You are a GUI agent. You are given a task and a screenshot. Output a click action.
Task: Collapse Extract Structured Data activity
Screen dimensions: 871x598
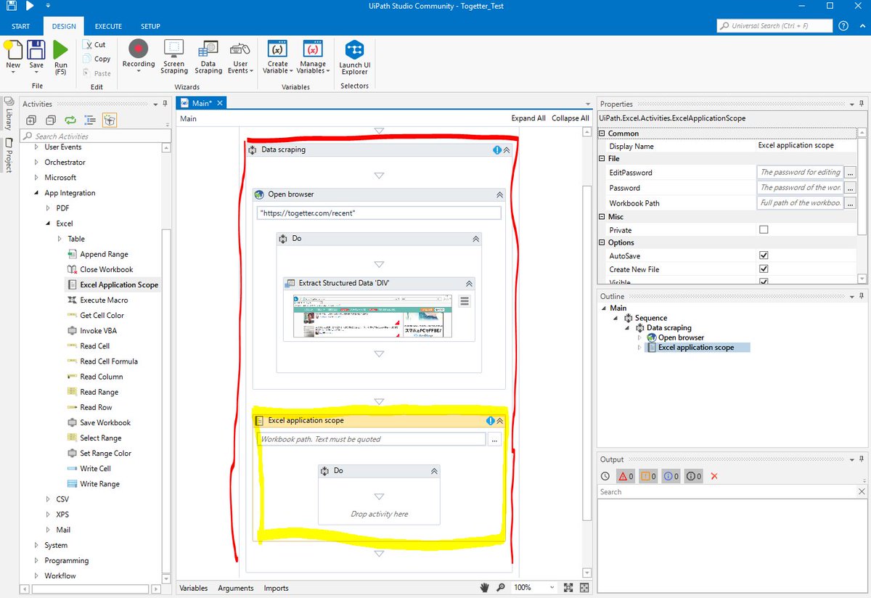(469, 284)
